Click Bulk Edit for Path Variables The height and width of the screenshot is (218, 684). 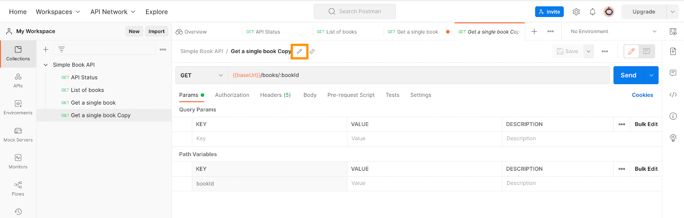tap(646, 169)
